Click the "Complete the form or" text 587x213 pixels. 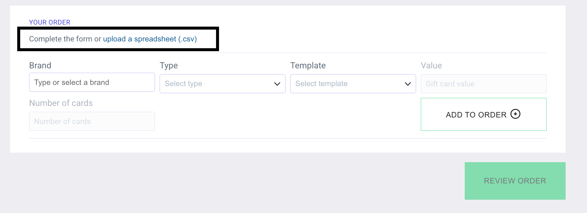(65, 39)
